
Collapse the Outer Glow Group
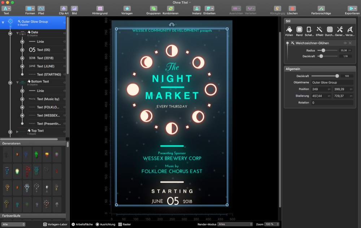[x=3, y=22]
